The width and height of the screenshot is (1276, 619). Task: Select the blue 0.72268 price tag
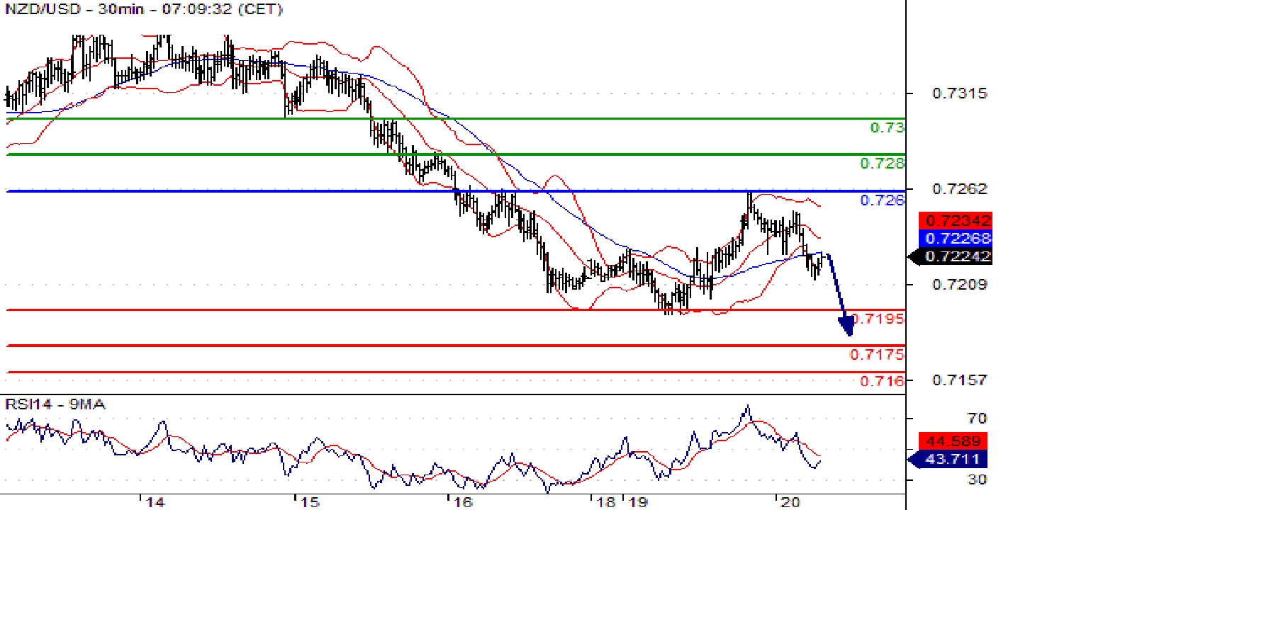click(955, 238)
